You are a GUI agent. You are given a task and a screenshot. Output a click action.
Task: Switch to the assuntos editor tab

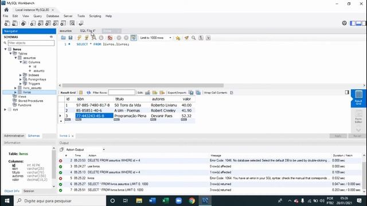coord(65,31)
